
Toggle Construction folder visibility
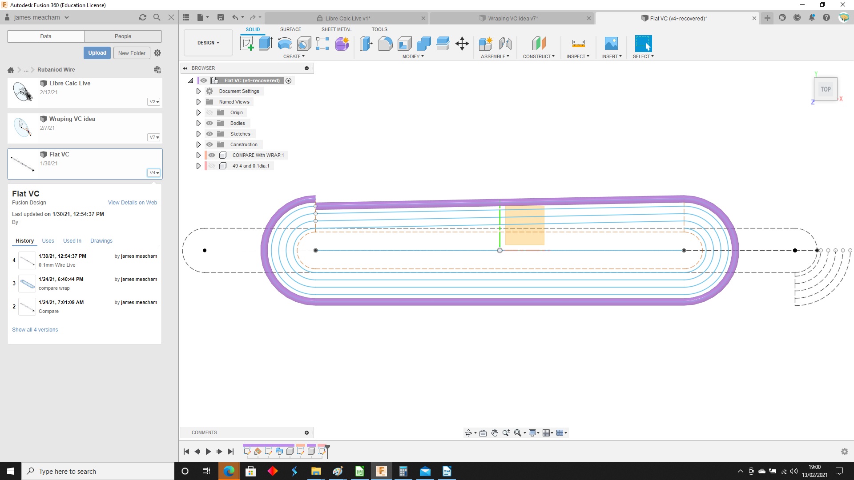(x=209, y=144)
